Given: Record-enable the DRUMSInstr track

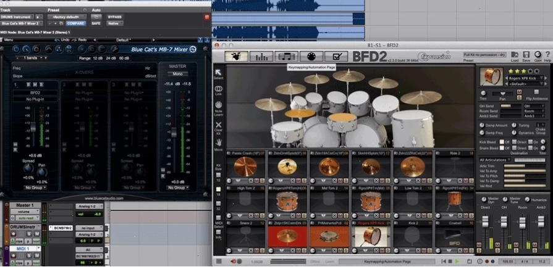Looking at the screenshot, I should 13,234.
